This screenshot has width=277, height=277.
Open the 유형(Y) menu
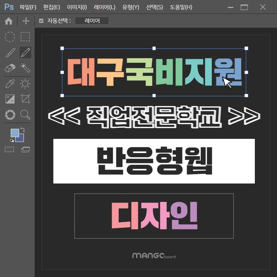click(x=131, y=7)
